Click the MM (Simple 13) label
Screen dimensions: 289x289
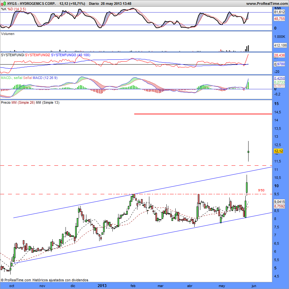(48, 102)
